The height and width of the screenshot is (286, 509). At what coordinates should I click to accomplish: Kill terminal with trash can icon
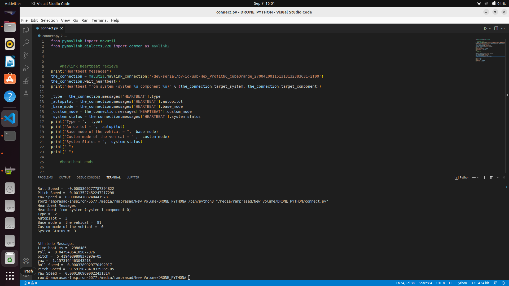491,177
